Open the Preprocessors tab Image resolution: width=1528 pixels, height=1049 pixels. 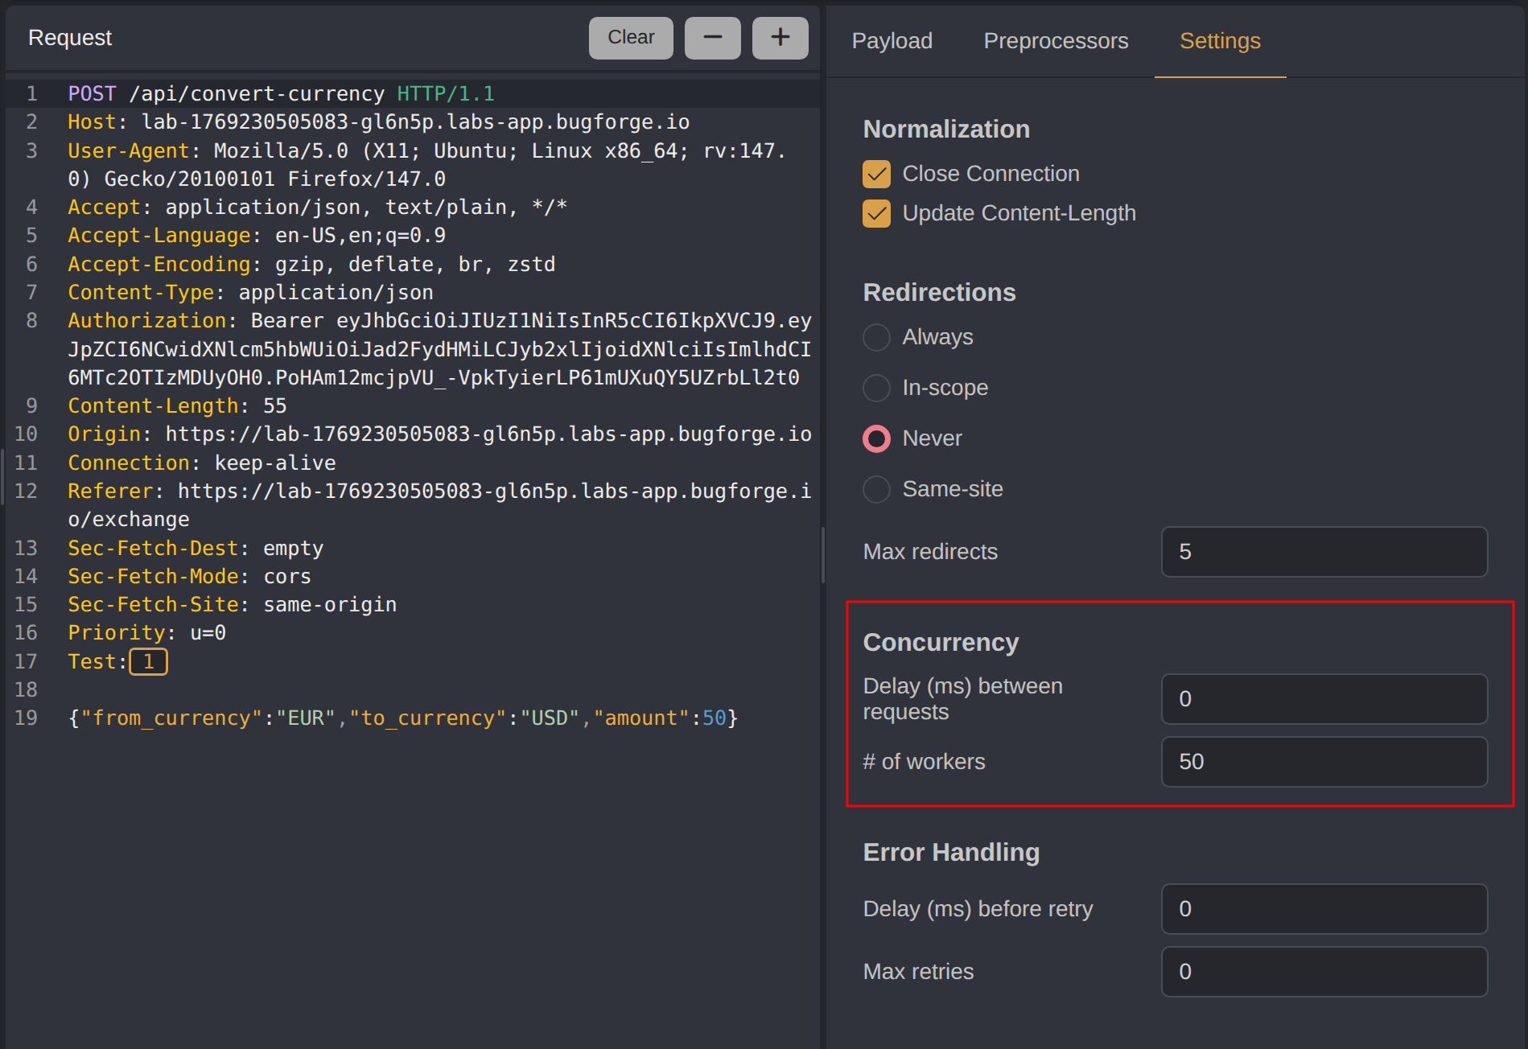pyautogui.click(x=1056, y=41)
